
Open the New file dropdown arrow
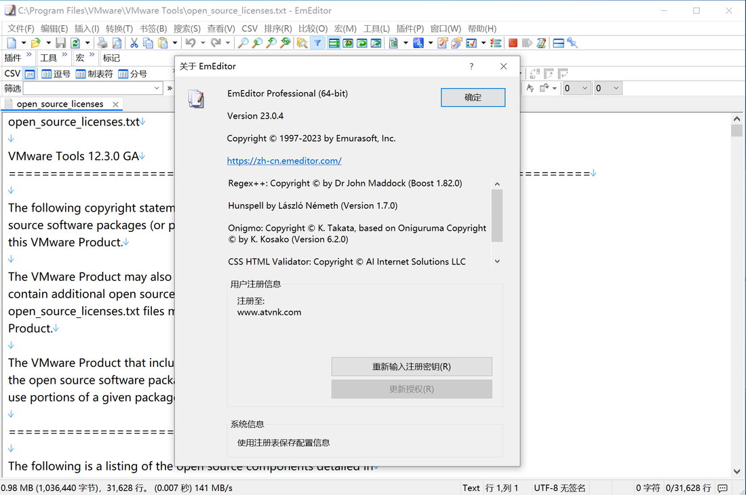23,43
